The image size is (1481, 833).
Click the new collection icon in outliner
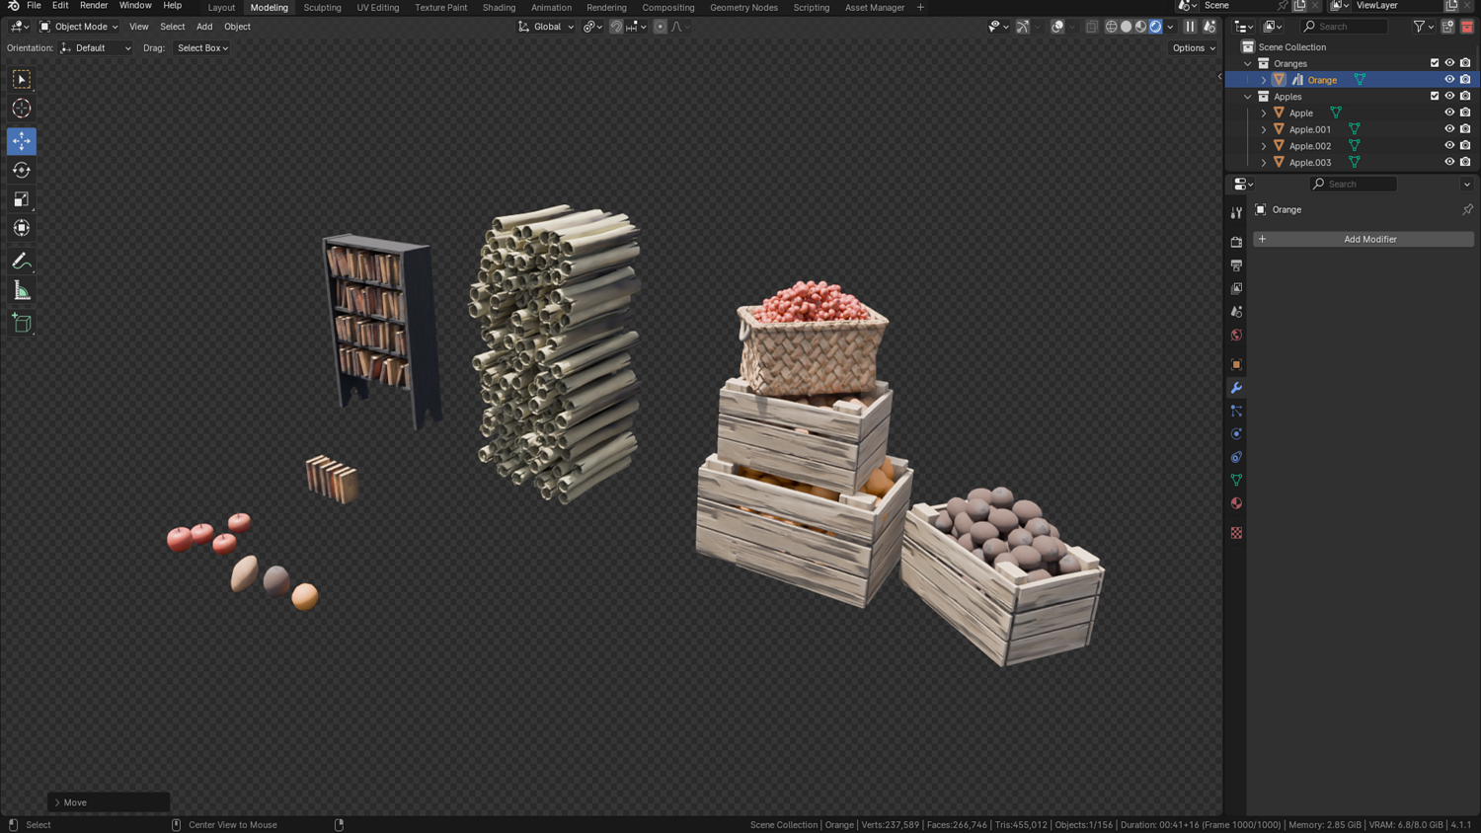pyautogui.click(x=1447, y=27)
